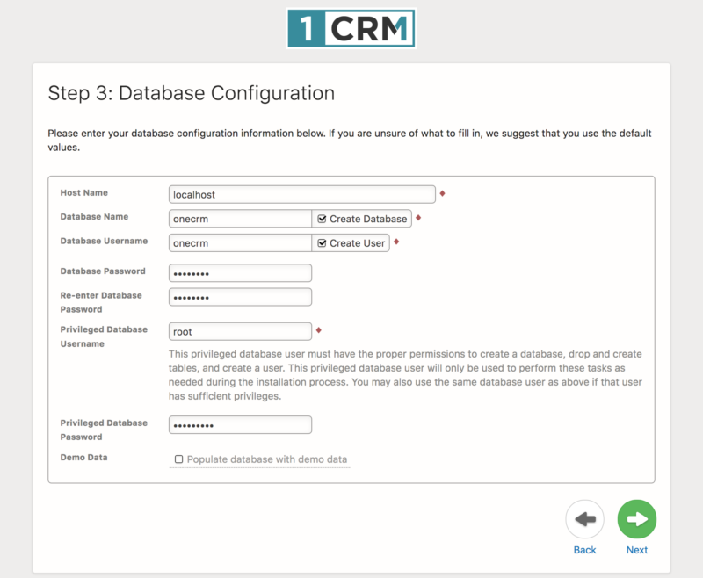Click the Step 3 Database Configuration heading
This screenshot has height=578, width=703.
191,93
